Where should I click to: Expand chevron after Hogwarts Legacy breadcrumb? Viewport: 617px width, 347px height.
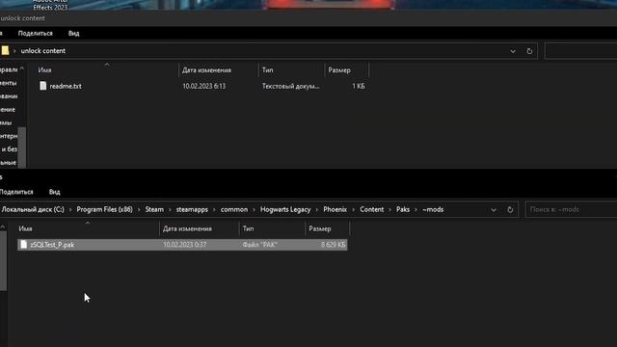click(x=317, y=210)
